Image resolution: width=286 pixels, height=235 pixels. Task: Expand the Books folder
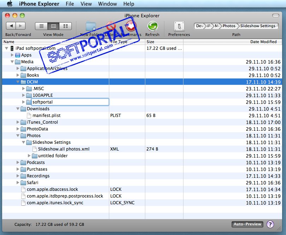click(x=18, y=75)
